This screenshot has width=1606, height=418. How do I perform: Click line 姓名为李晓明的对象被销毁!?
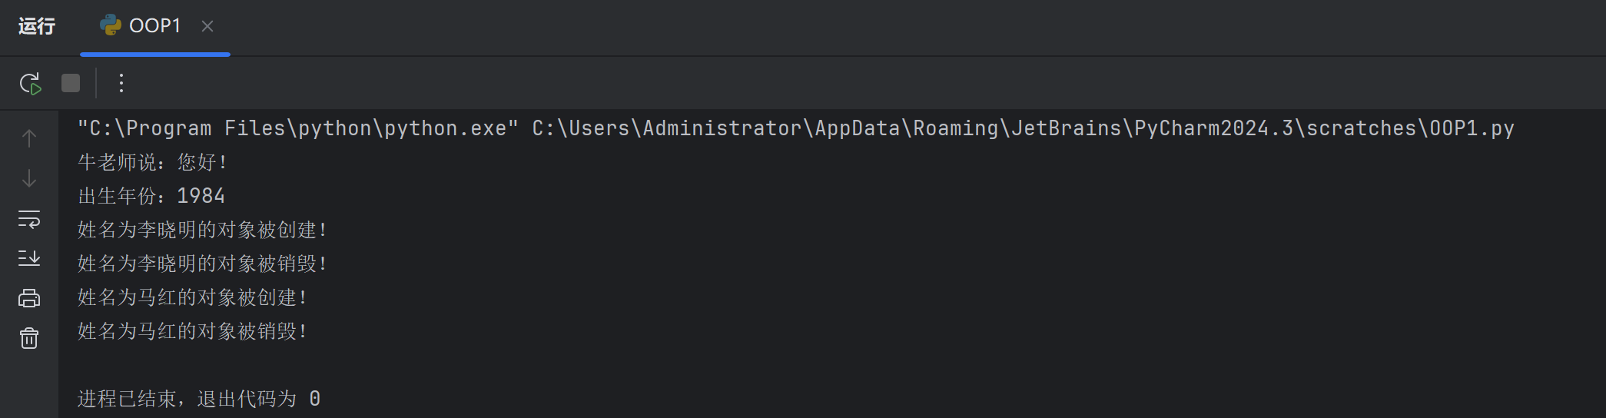tap(203, 264)
